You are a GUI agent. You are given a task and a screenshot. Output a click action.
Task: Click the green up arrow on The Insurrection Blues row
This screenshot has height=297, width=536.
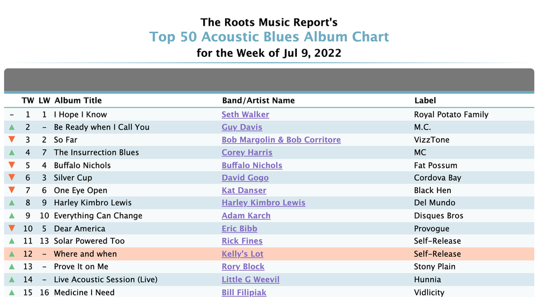[x=12, y=152]
